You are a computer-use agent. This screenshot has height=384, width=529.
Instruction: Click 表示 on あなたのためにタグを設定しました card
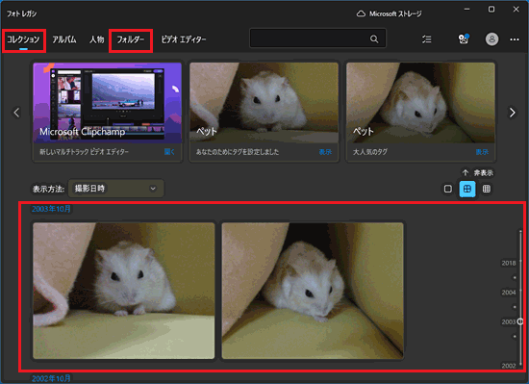point(325,152)
